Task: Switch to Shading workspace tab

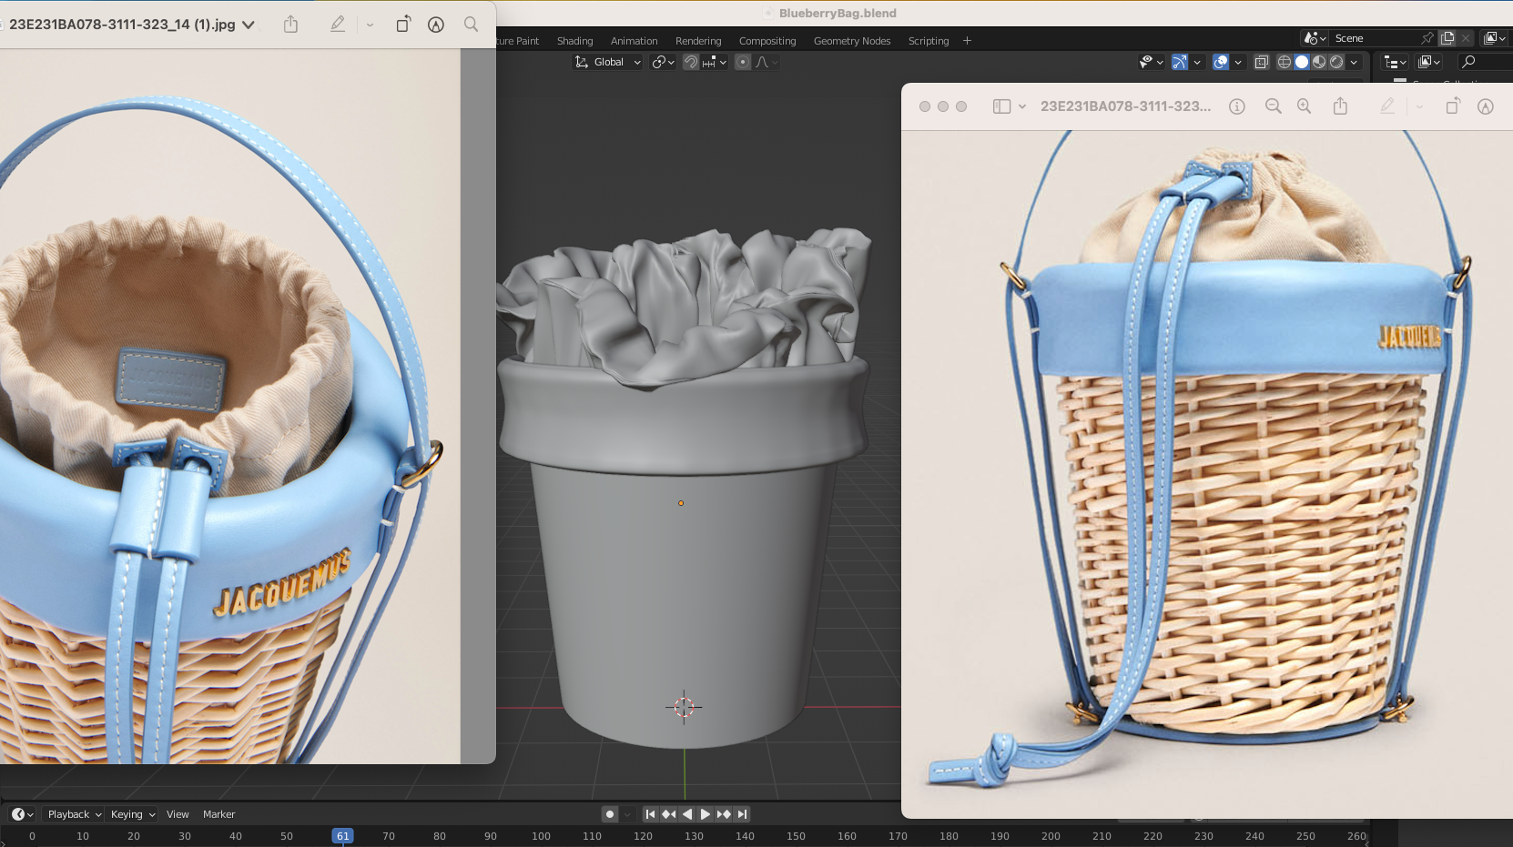Action: (x=574, y=41)
